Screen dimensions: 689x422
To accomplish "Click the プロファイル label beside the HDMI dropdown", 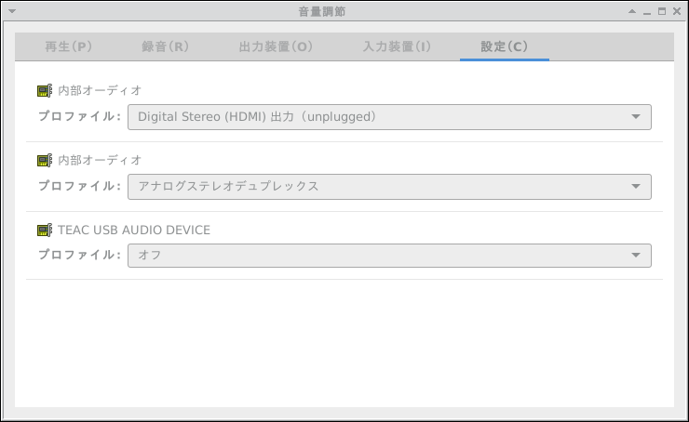I will pyautogui.click(x=79, y=116).
